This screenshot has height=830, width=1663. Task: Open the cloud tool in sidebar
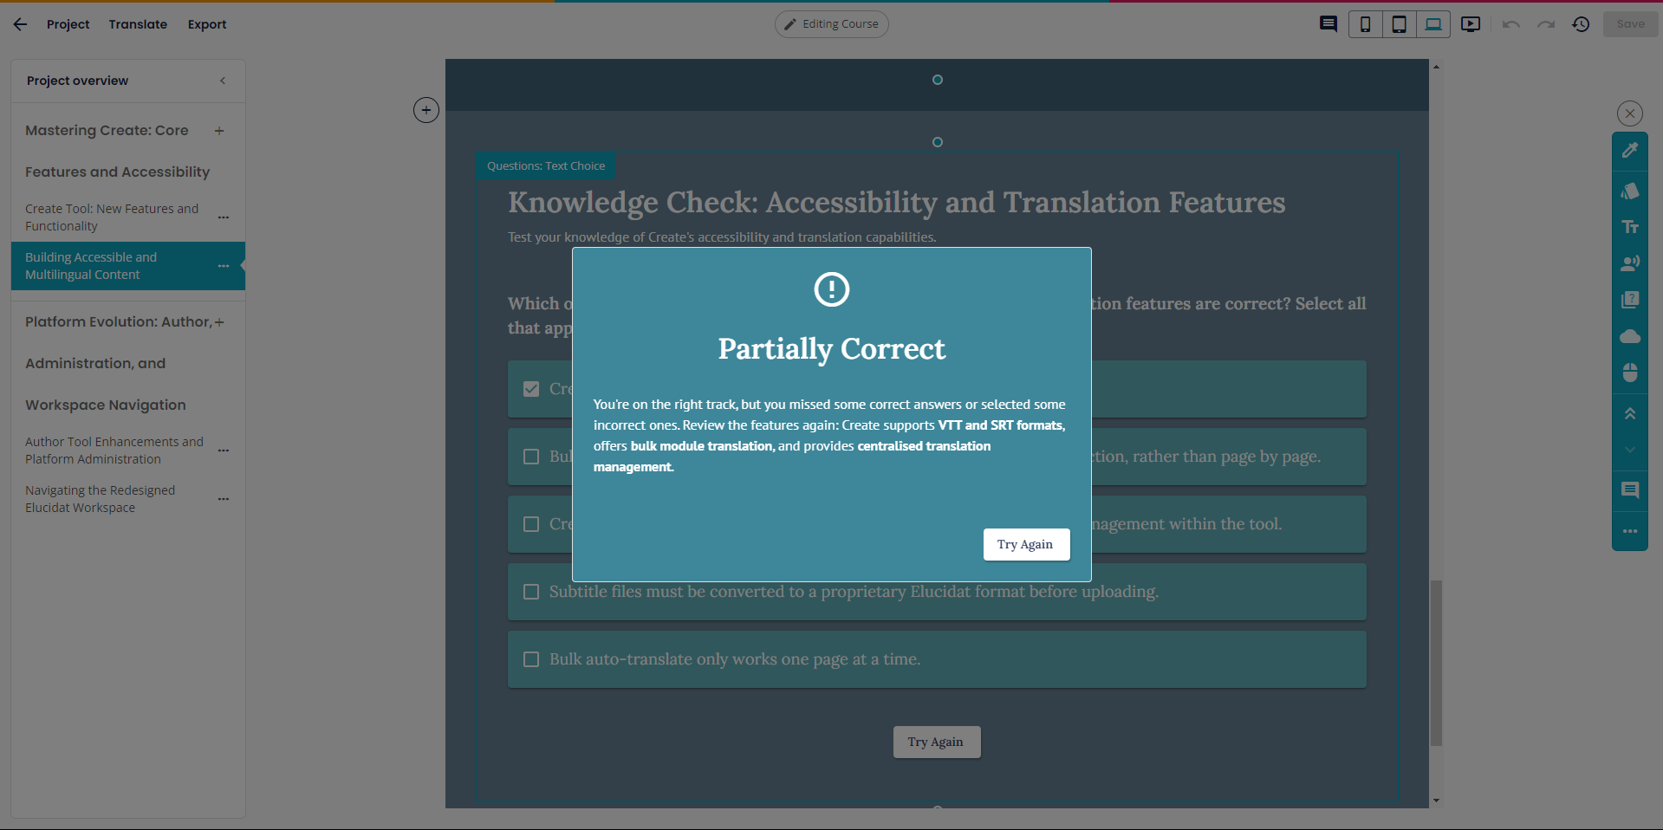[1630, 336]
